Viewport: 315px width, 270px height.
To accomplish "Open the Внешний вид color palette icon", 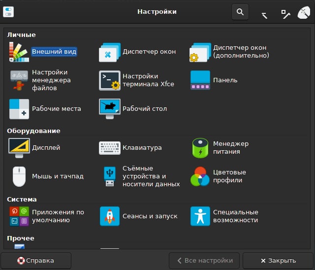I will (19, 52).
